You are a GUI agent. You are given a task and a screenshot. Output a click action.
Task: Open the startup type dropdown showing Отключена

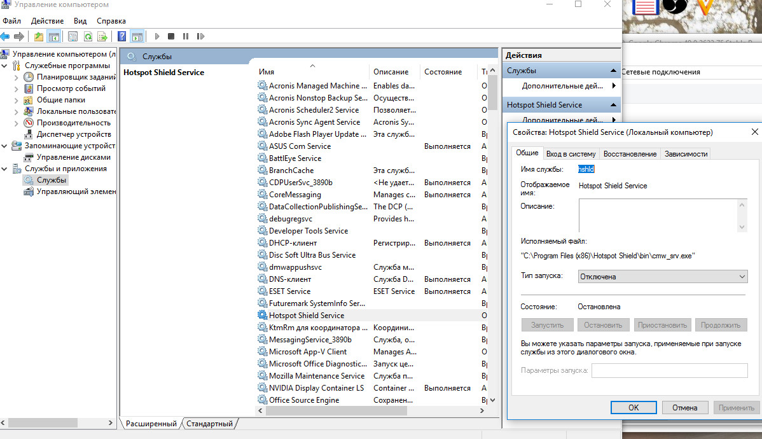click(x=662, y=277)
